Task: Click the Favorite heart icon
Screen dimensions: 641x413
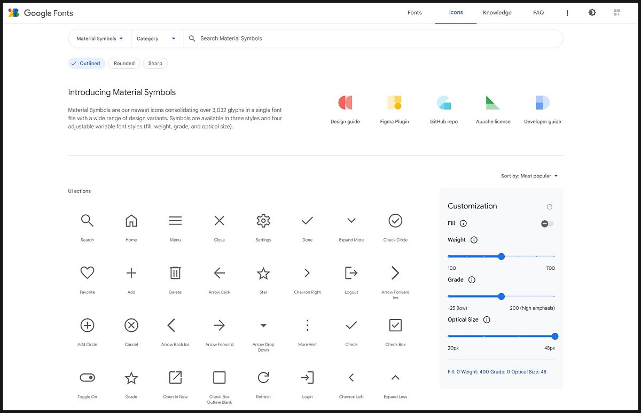Action: [x=87, y=273]
